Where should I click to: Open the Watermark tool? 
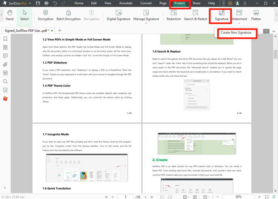pyautogui.click(x=239, y=15)
